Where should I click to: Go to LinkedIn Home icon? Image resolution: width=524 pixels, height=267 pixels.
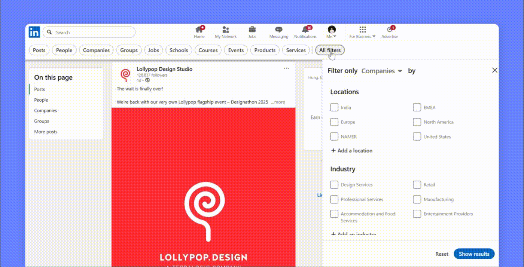point(199,30)
